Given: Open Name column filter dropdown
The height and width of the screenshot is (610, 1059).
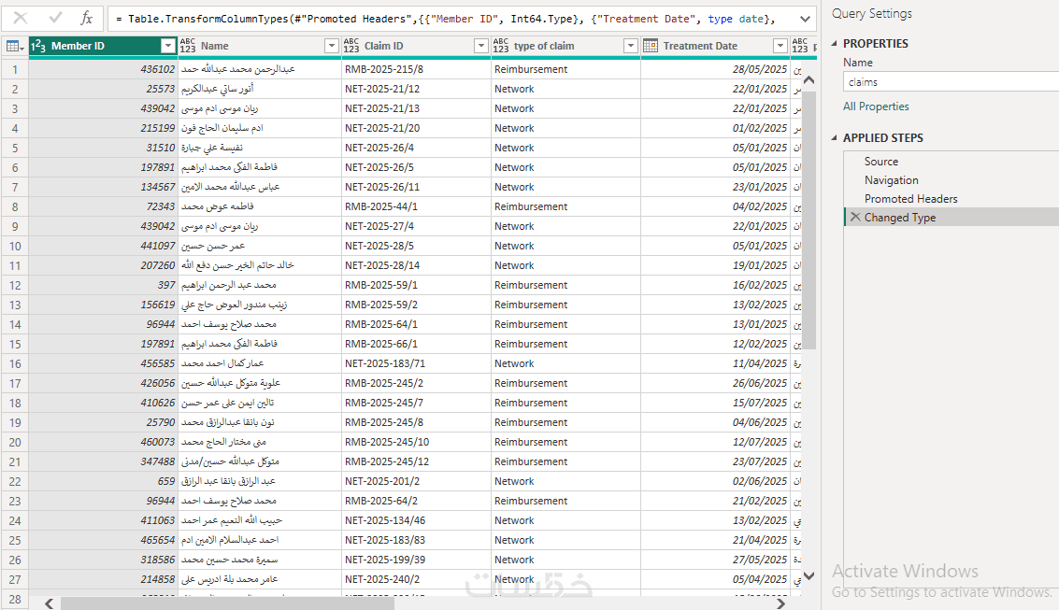Looking at the screenshot, I should [332, 45].
